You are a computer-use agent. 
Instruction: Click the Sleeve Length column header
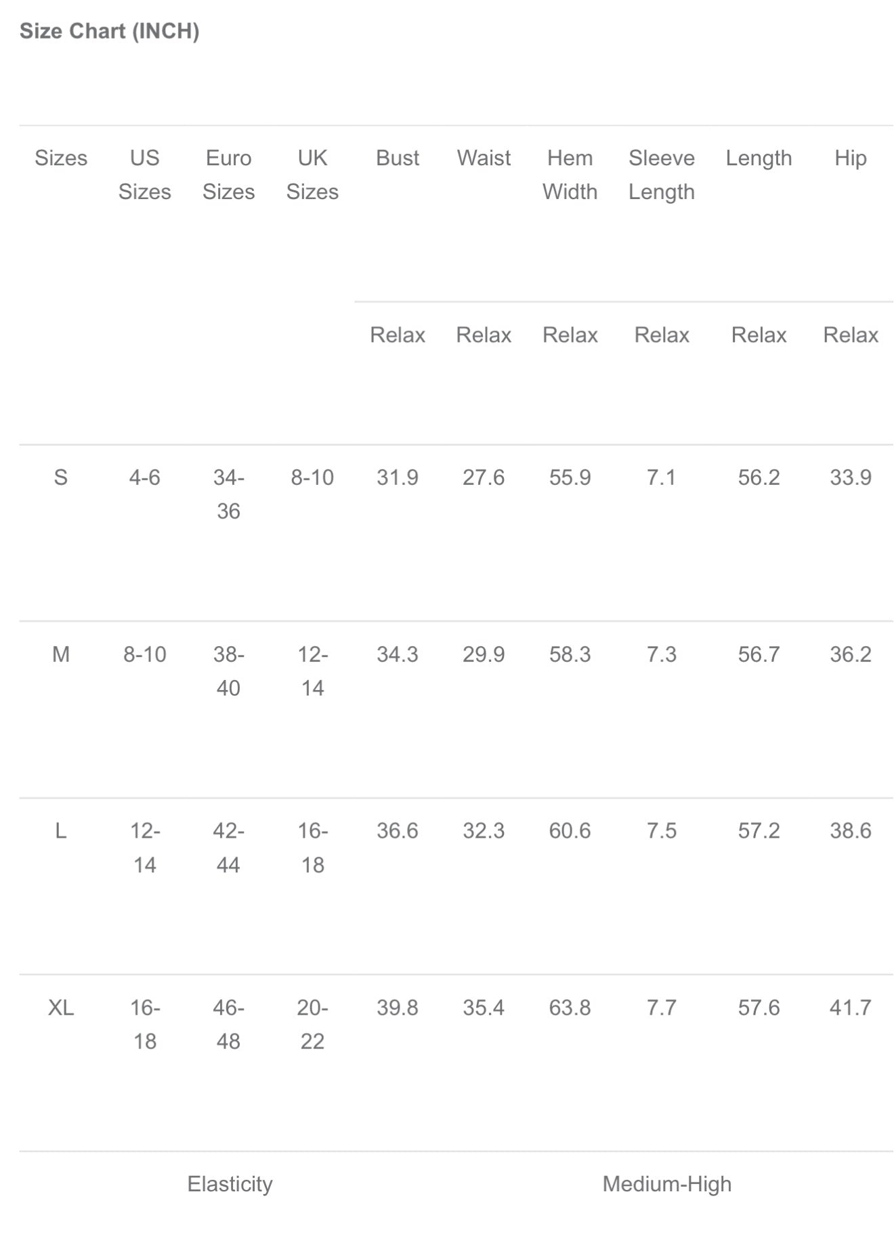click(x=661, y=175)
